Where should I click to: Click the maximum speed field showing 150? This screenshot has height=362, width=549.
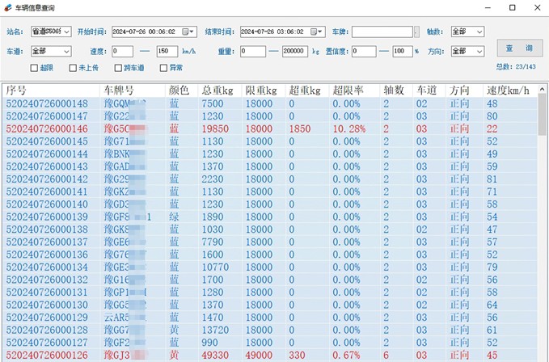coord(167,52)
